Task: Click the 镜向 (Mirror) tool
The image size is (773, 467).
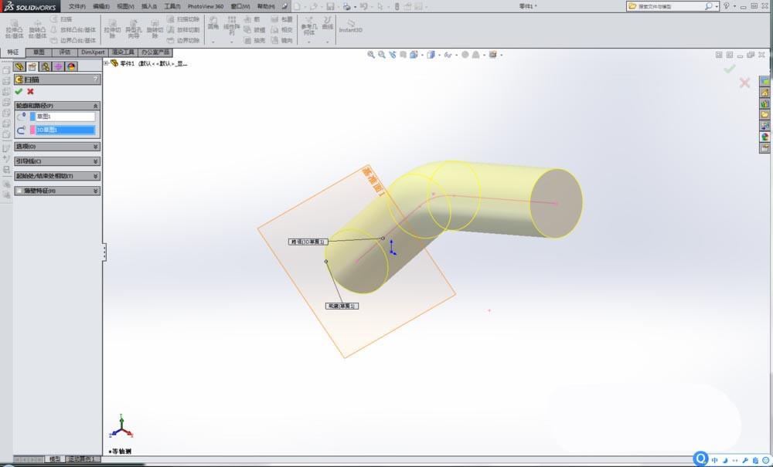Action: [286, 41]
